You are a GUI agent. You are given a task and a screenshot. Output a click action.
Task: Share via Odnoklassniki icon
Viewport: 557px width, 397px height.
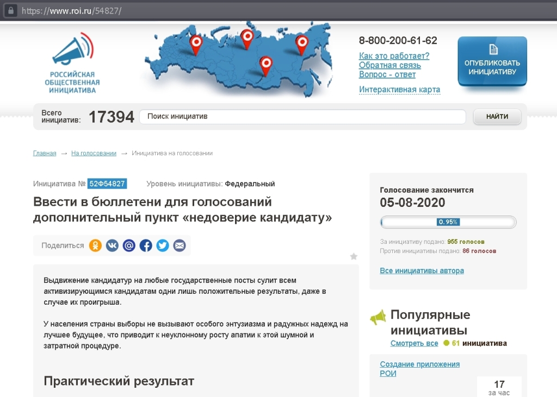click(x=95, y=245)
